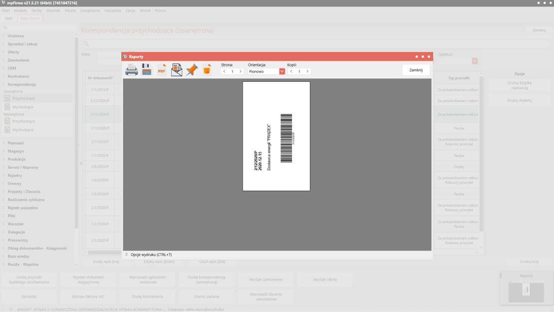This screenshot has height=312, width=554.
Task: Go to previous page with Strona left arrow
Action: [225, 71]
